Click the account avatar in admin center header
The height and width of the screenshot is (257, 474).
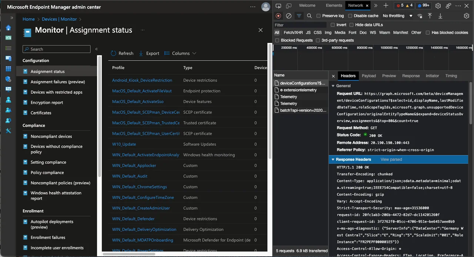tap(266, 7)
